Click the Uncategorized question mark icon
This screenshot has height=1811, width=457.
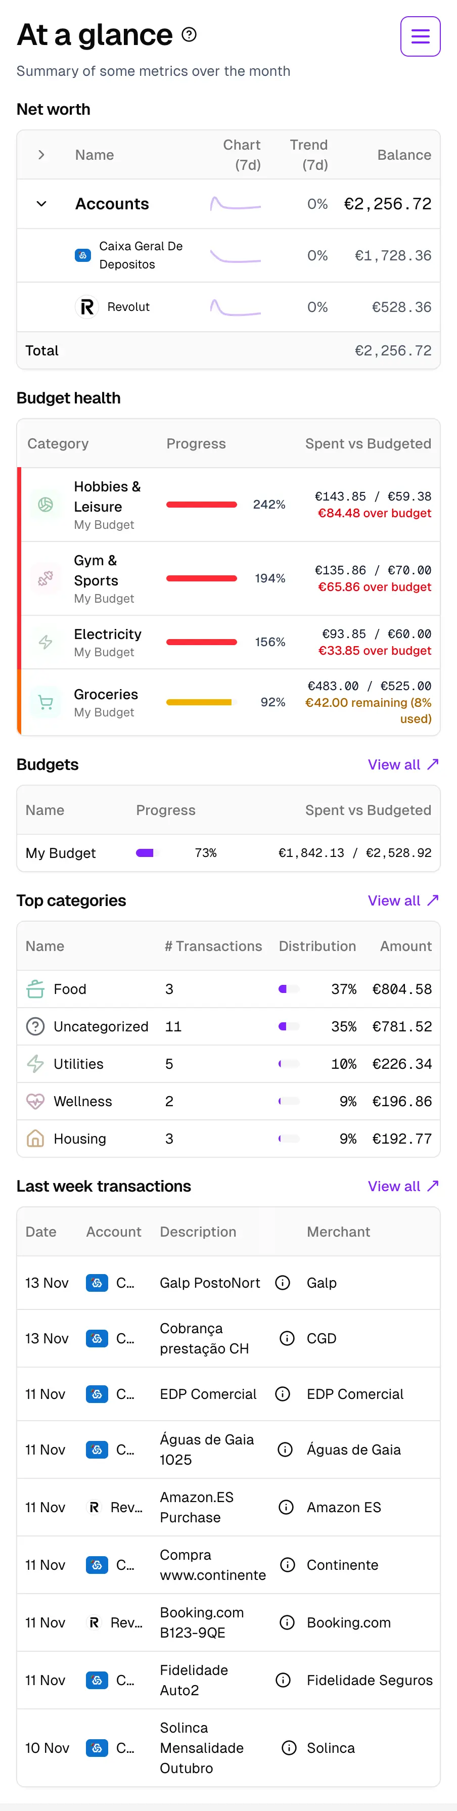pyautogui.click(x=35, y=1026)
